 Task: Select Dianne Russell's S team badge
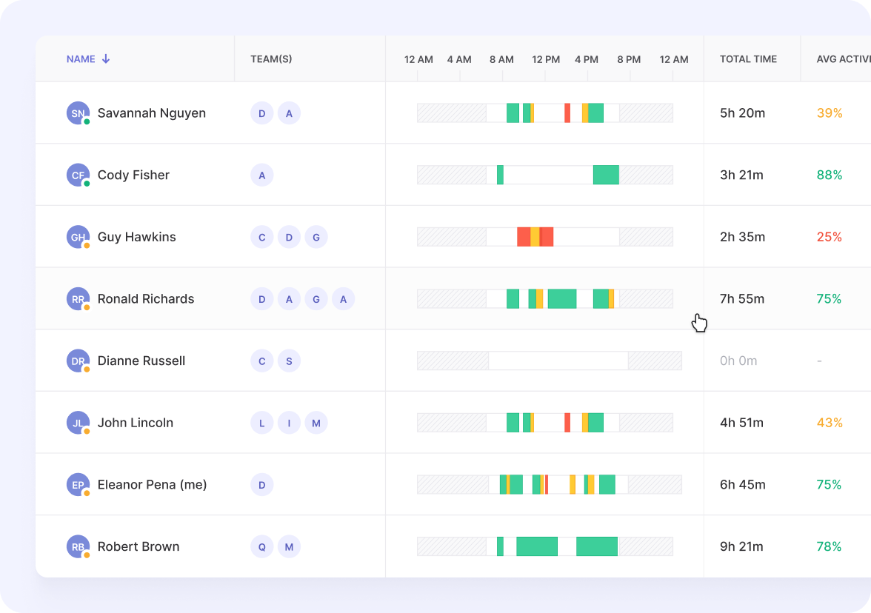coord(289,361)
